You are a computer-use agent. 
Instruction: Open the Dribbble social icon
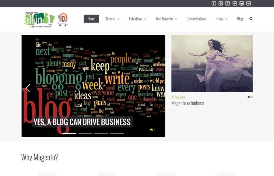(x=234, y=3)
